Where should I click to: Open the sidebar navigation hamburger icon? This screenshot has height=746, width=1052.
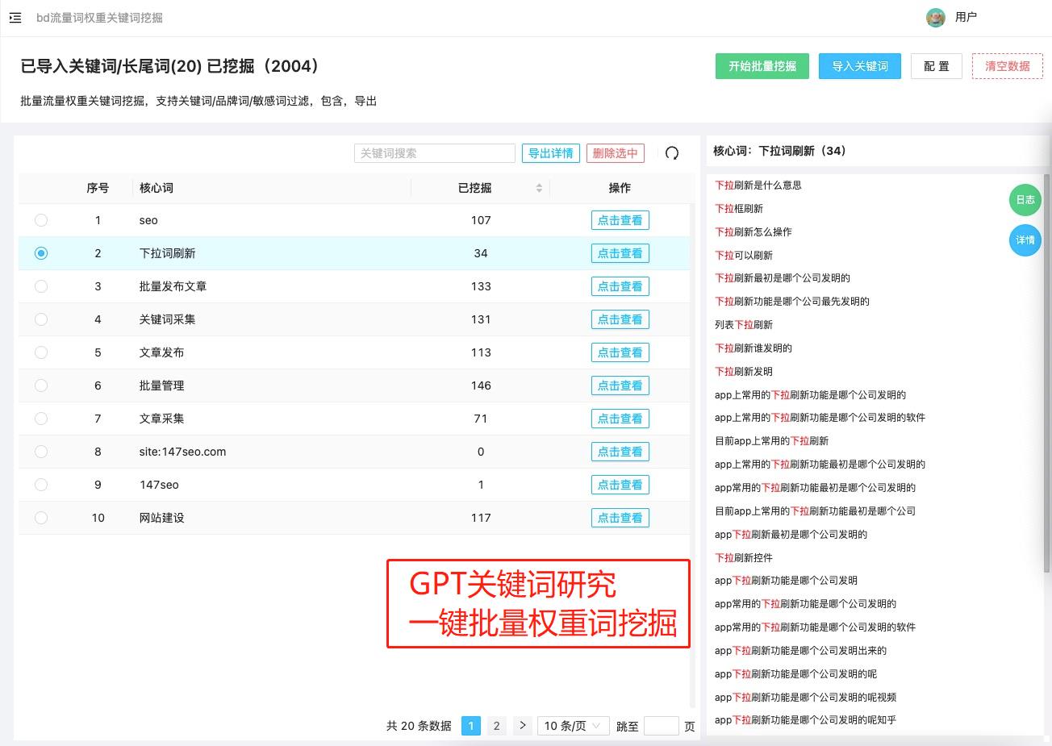(x=15, y=18)
